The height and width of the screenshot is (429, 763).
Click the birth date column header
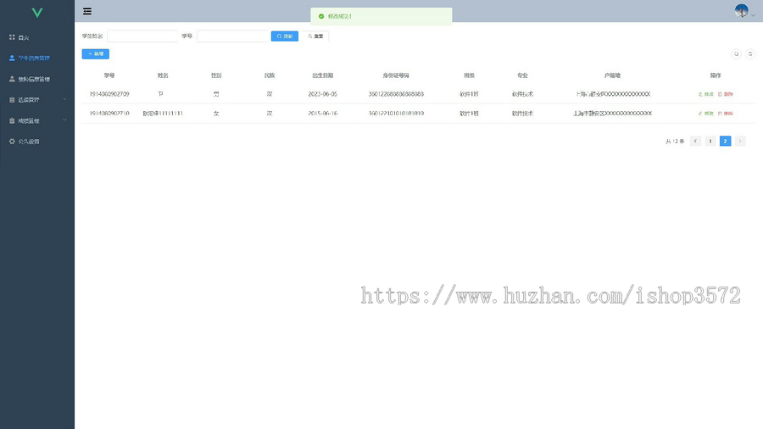point(323,75)
